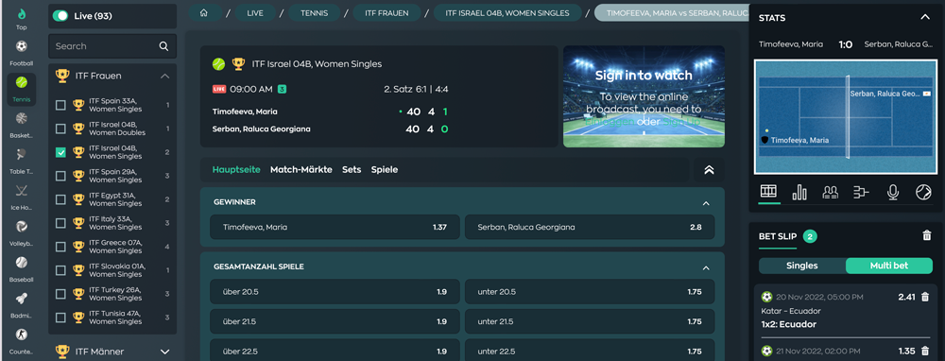Expand the ITF Männer section
Screen dimensions: 945x361
164,352
